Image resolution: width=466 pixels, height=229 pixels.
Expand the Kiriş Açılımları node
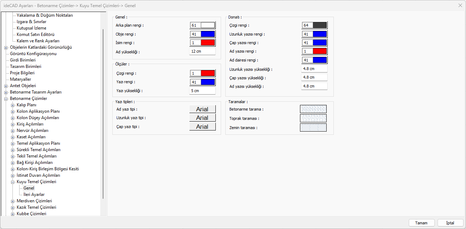[12, 124]
